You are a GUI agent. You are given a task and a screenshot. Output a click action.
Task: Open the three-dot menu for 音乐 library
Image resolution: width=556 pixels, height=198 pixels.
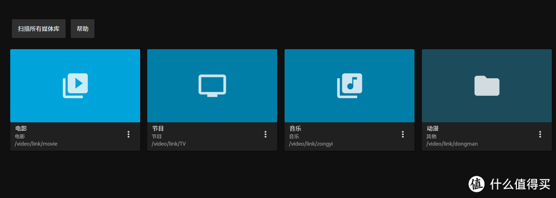click(x=403, y=134)
